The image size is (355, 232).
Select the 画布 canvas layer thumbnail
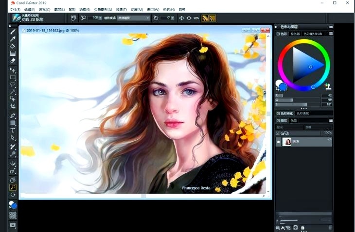pos(286,142)
